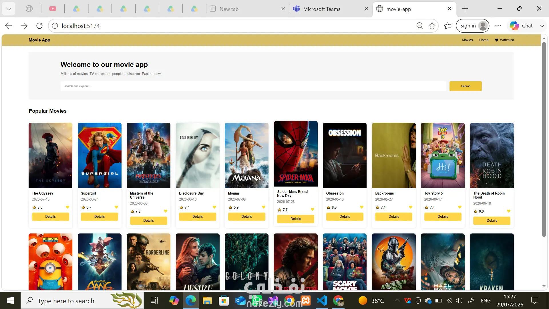The image size is (549, 309).
Task: Open the Windows Start menu
Action: [x=10, y=300]
